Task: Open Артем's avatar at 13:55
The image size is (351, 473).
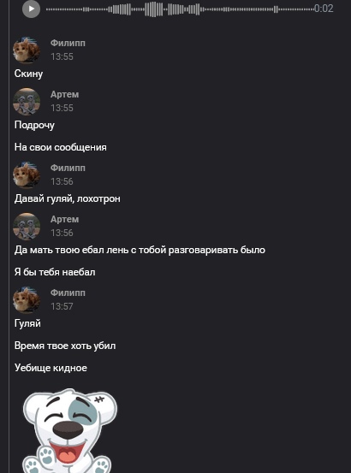Action: pos(27,101)
